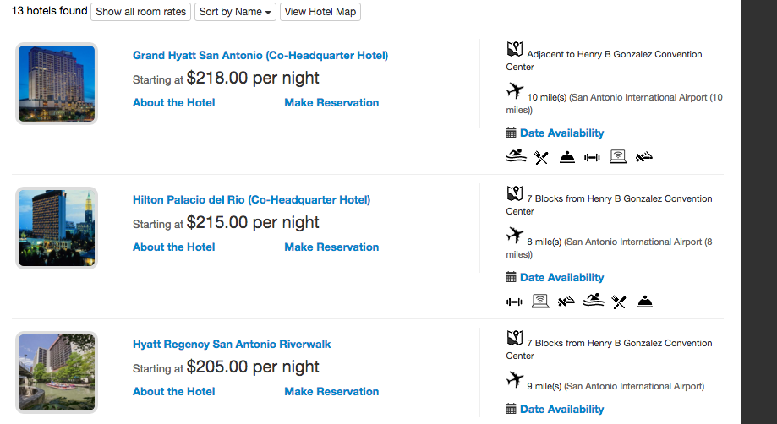Click Grand Hyatt airplane distance icon

[515, 90]
